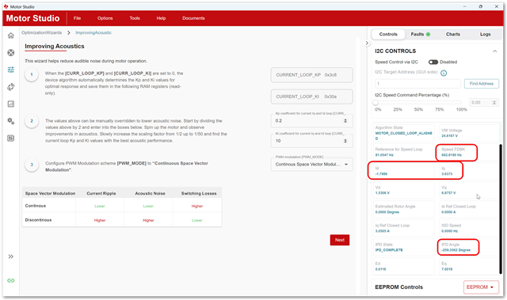Open the chart panel sidebar icon
This screenshot has height=300, width=507.
coord(11,104)
